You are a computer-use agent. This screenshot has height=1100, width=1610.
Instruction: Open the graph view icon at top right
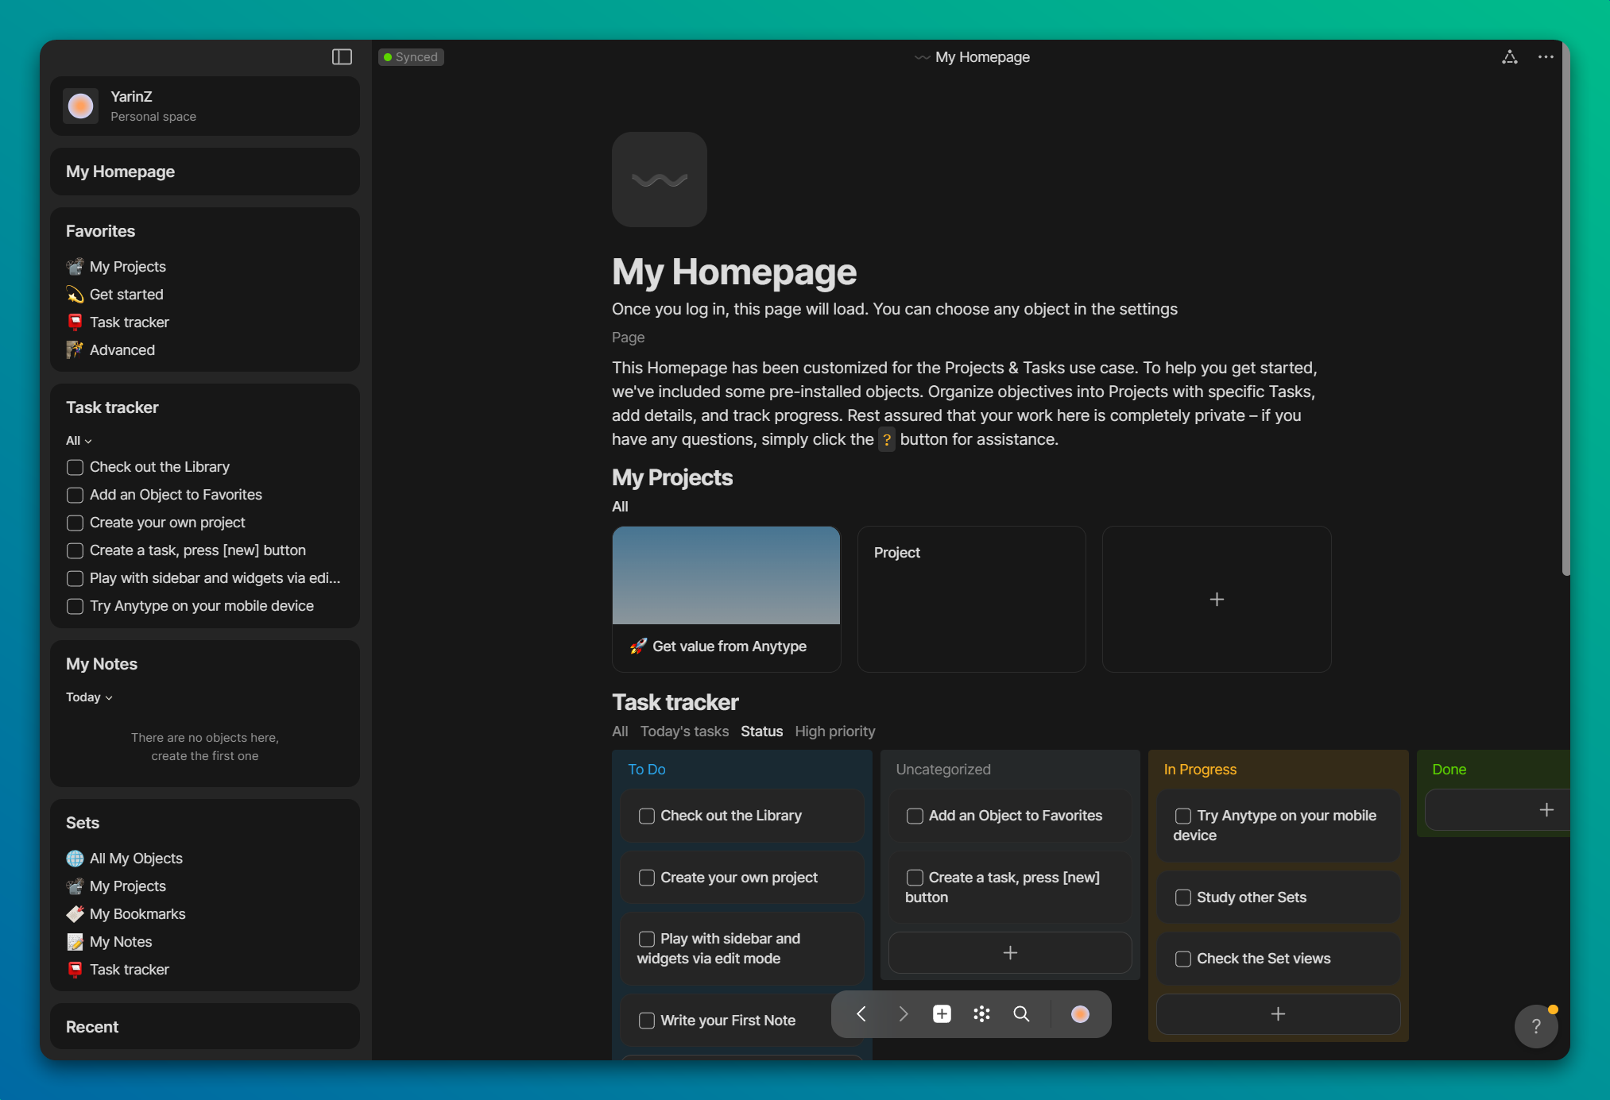(x=1509, y=57)
